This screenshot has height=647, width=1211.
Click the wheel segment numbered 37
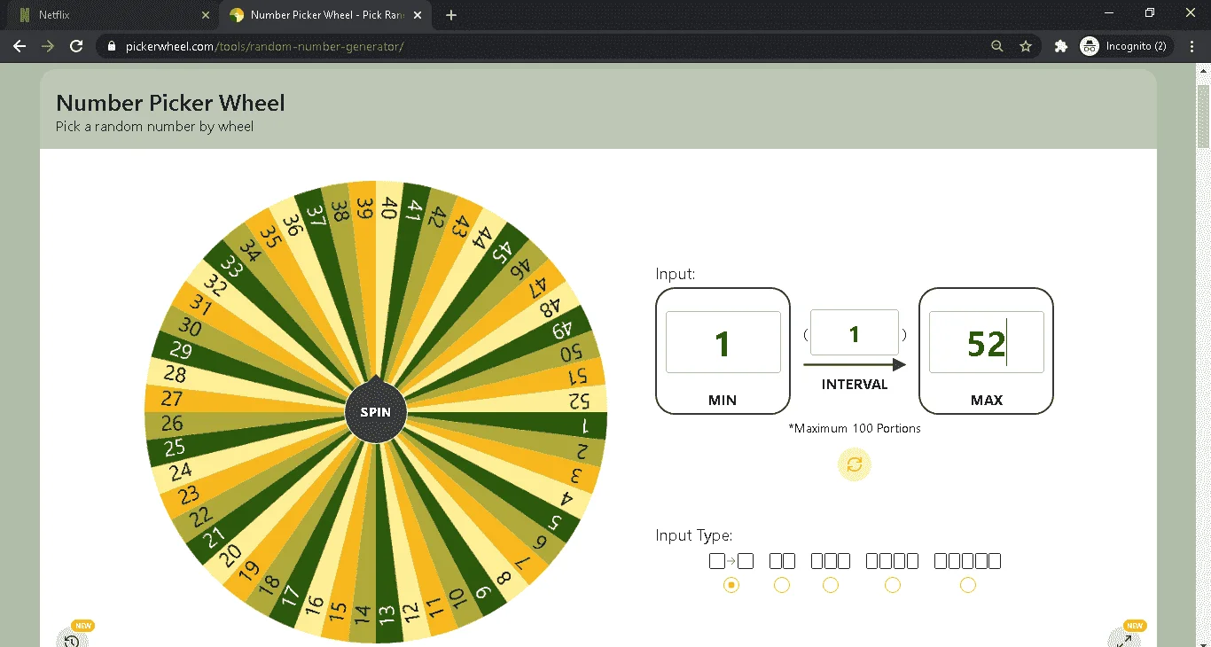[x=316, y=215]
